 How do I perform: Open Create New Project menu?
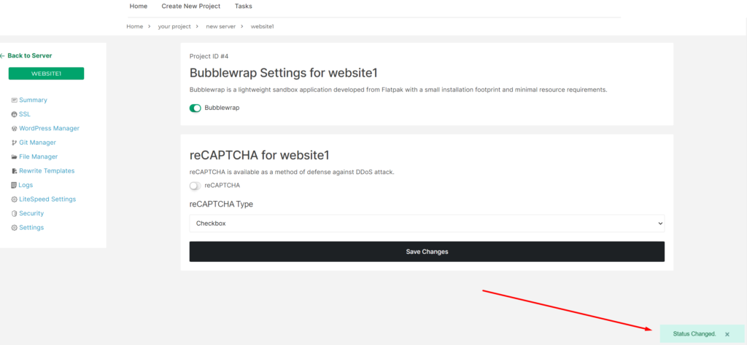(x=191, y=6)
